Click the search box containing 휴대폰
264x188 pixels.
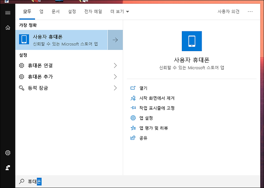138,181
